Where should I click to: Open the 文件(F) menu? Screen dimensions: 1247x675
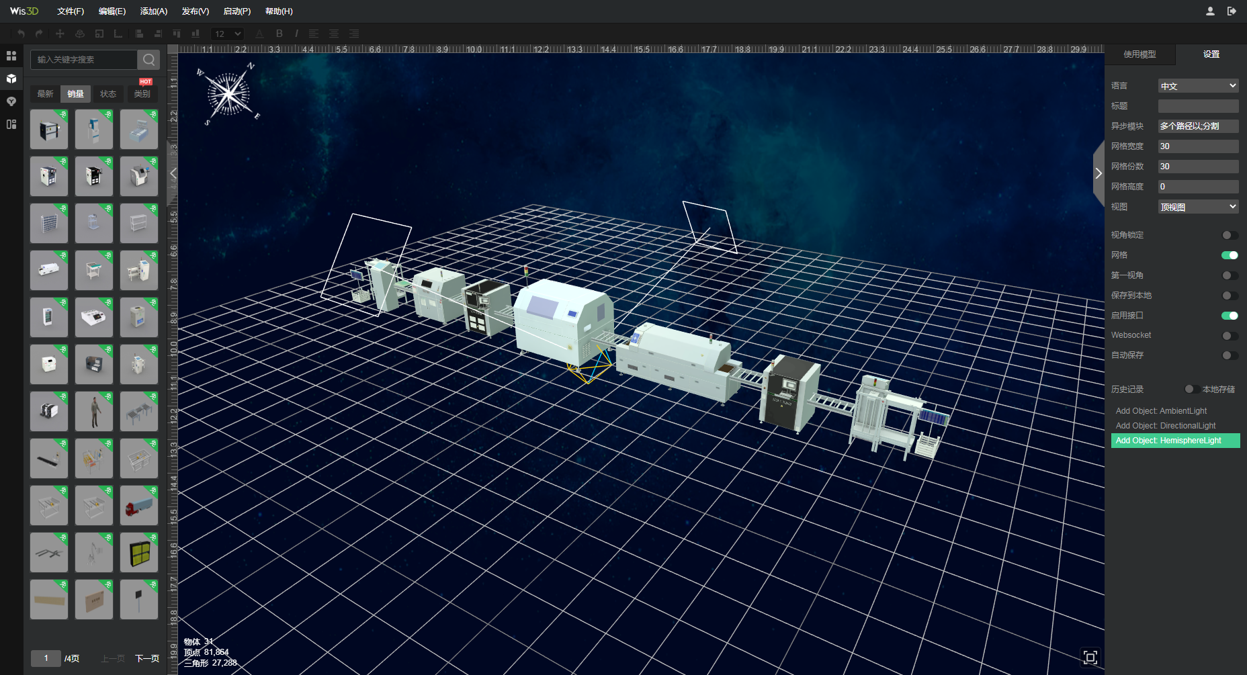click(71, 11)
